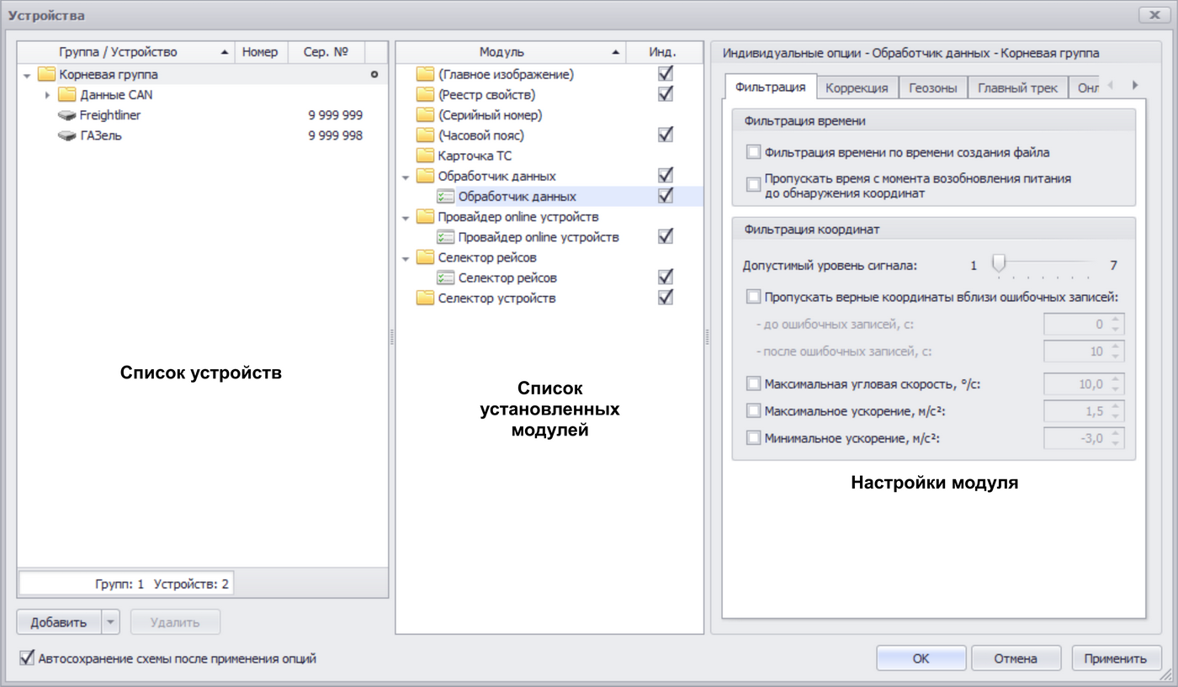The height and width of the screenshot is (687, 1178).
Task: Click the Добавить button
Action: (x=59, y=622)
